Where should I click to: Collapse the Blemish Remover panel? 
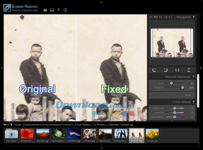click(194, 77)
